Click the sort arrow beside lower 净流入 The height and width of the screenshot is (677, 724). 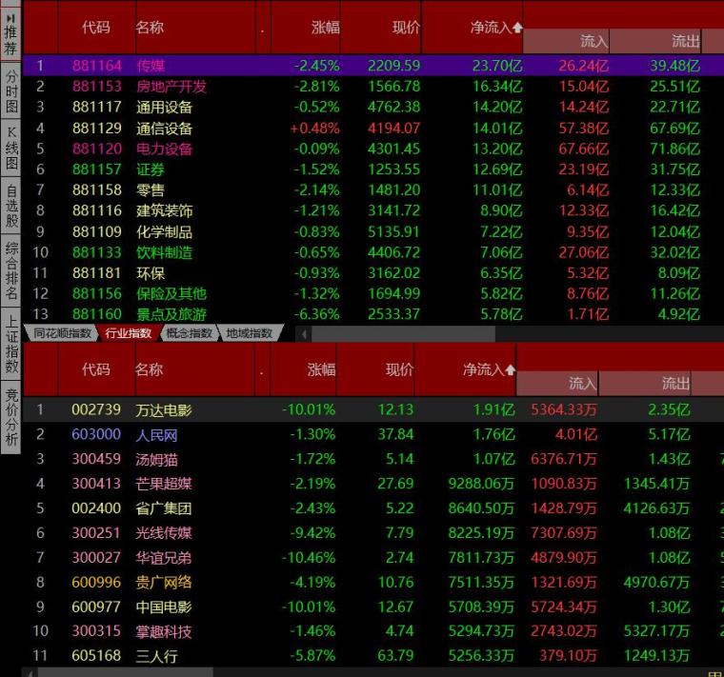pyautogui.click(x=510, y=369)
